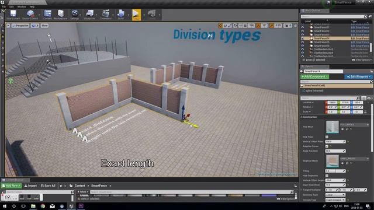Open the Edit menu
Viewport: 374px width, 210px height.
pyautogui.click(x=12, y=6)
